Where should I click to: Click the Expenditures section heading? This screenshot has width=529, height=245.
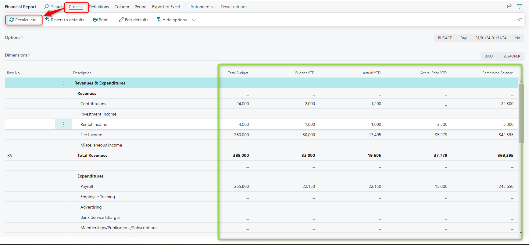91,176
